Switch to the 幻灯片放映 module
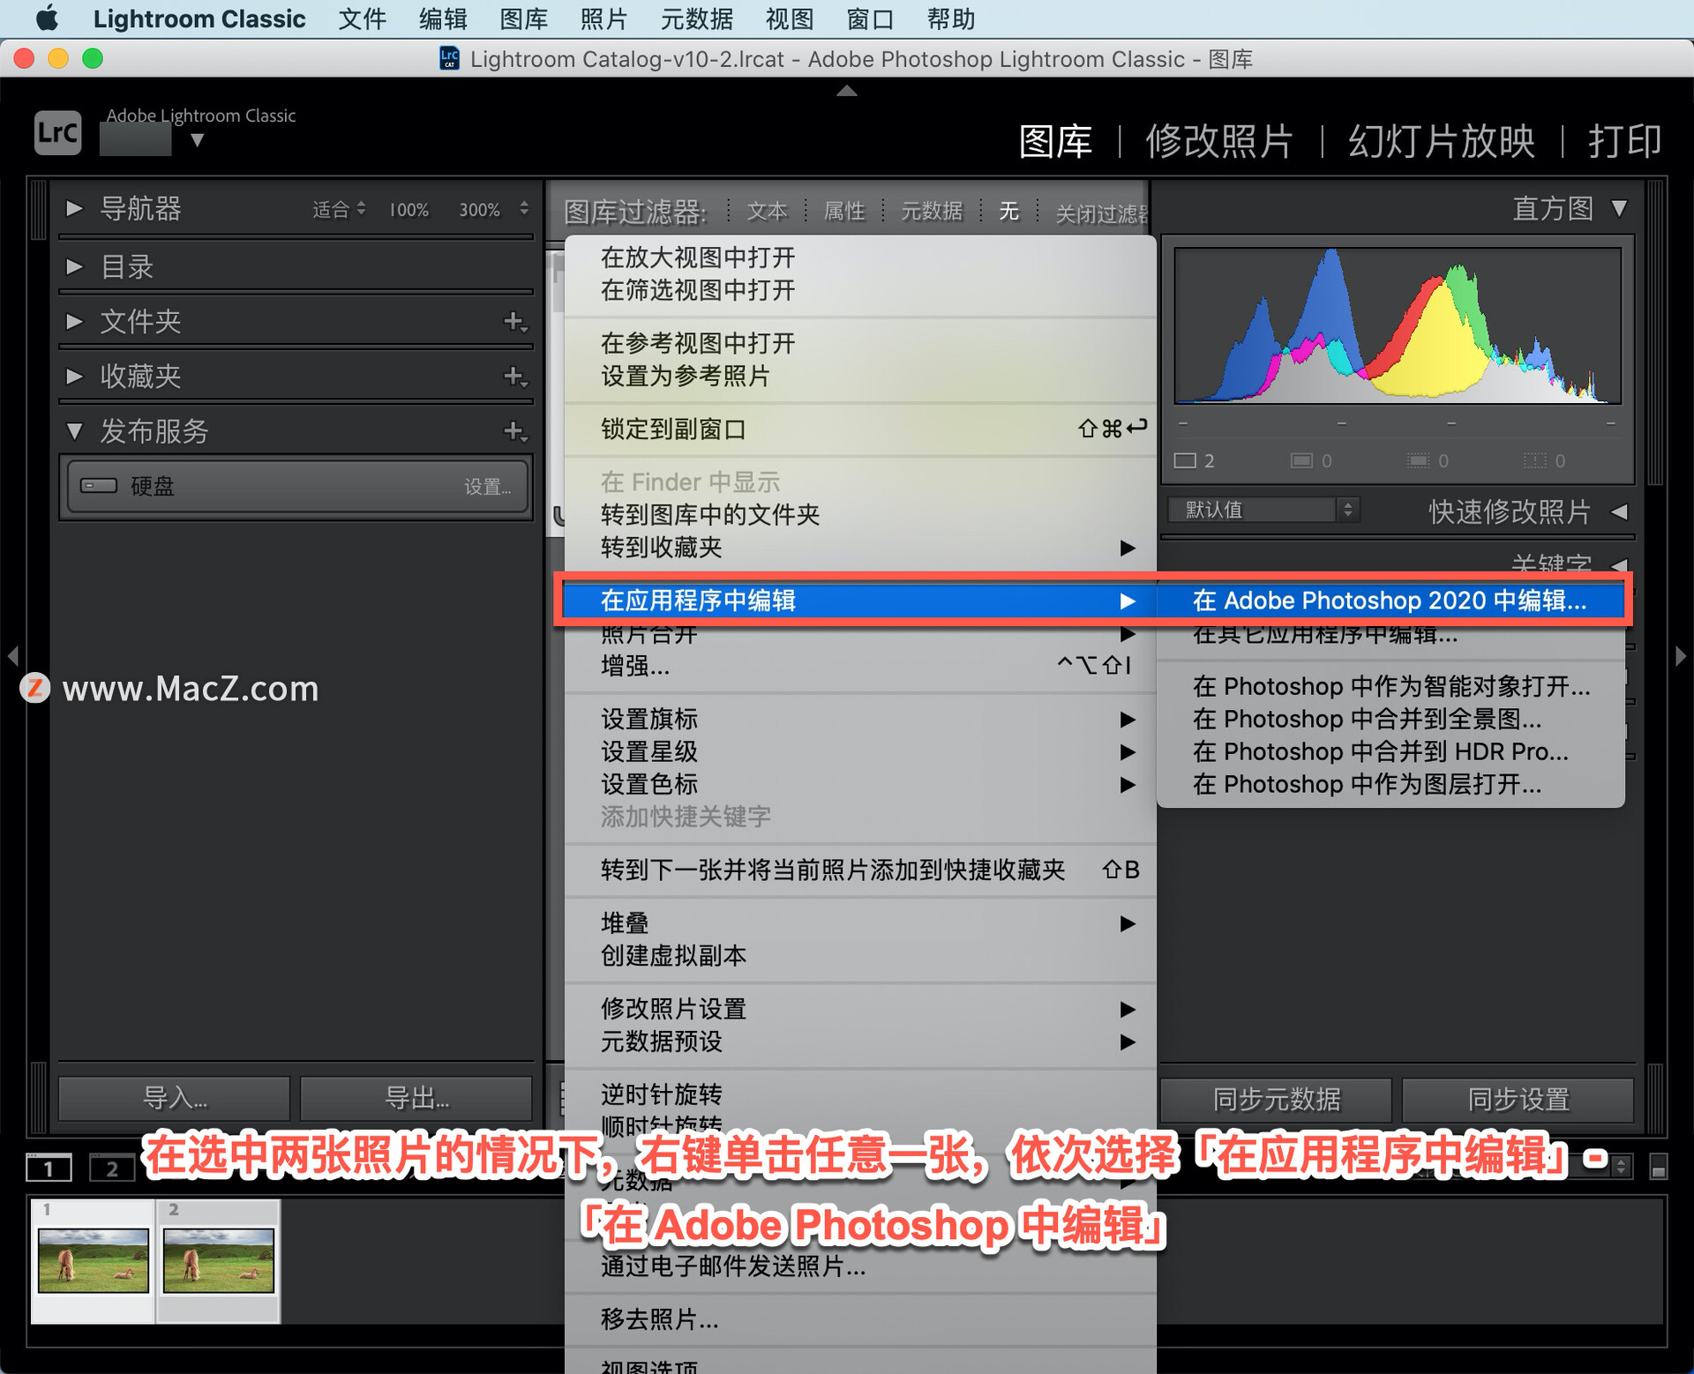 (1441, 141)
